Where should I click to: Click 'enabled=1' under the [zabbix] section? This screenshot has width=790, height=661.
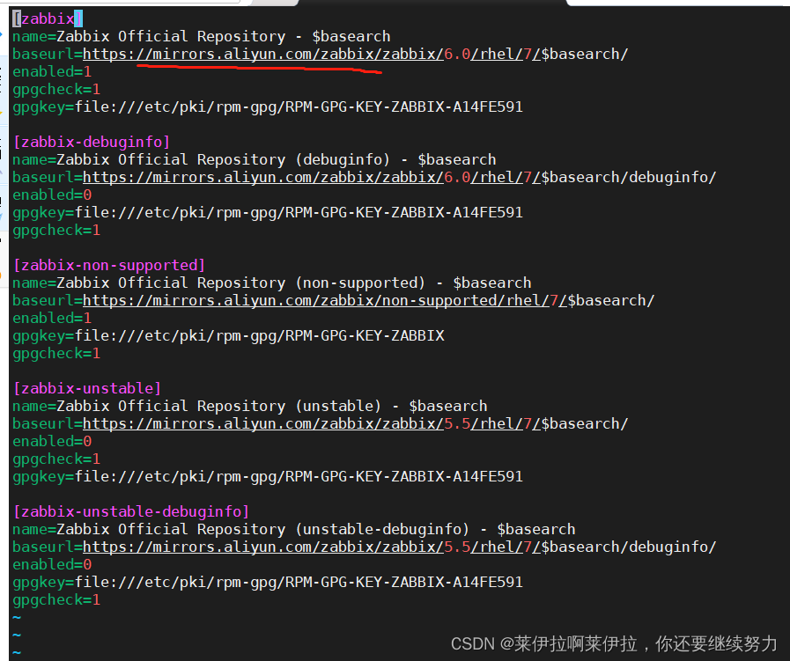(x=52, y=72)
